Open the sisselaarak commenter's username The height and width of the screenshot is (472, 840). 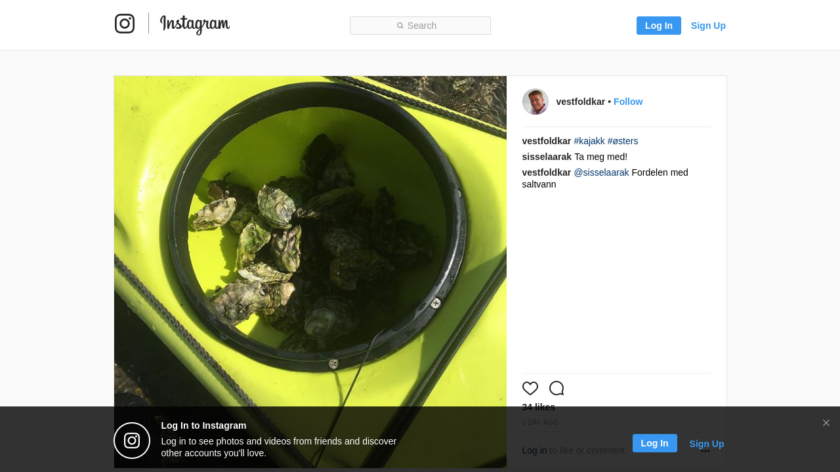(x=547, y=157)
